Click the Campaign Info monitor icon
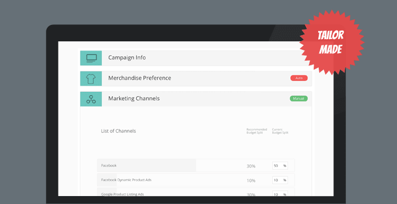 [91, 58]
